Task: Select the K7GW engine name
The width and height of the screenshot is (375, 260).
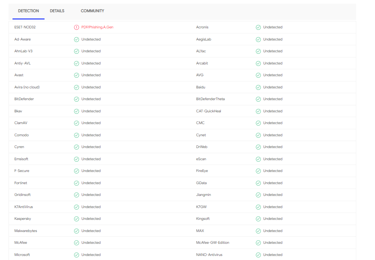Action: 201,207
